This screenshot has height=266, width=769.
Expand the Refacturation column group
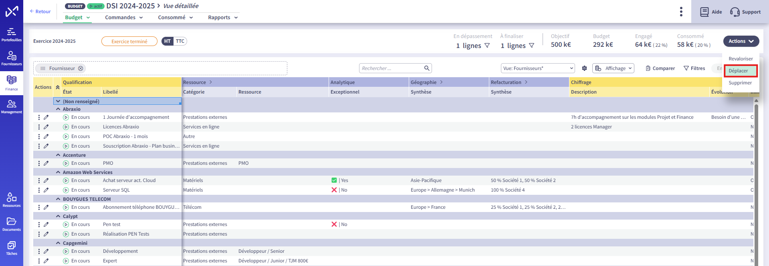[526, 82]
